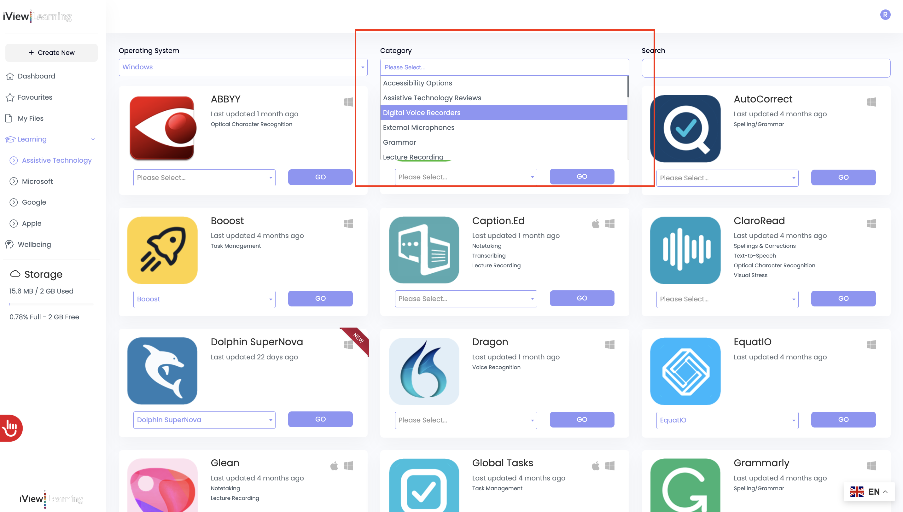Click Wellbeing in the sidebar

pos(28,244)
